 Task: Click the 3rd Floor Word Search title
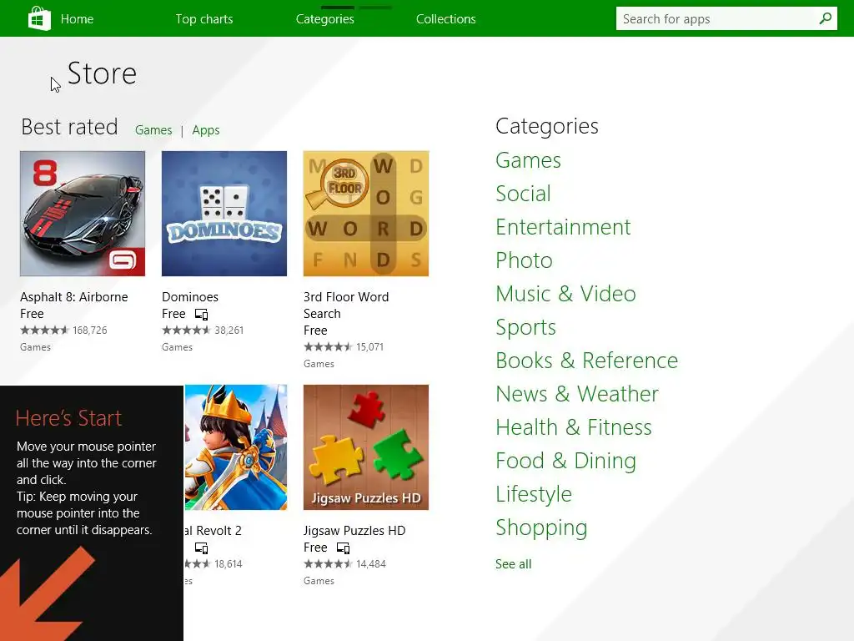346,305
